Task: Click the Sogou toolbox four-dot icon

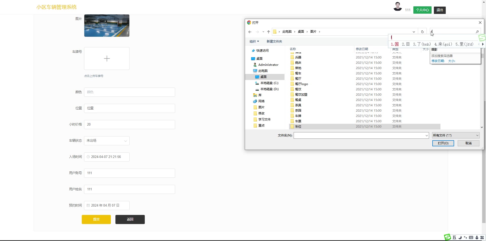Action: click(482, 237)
